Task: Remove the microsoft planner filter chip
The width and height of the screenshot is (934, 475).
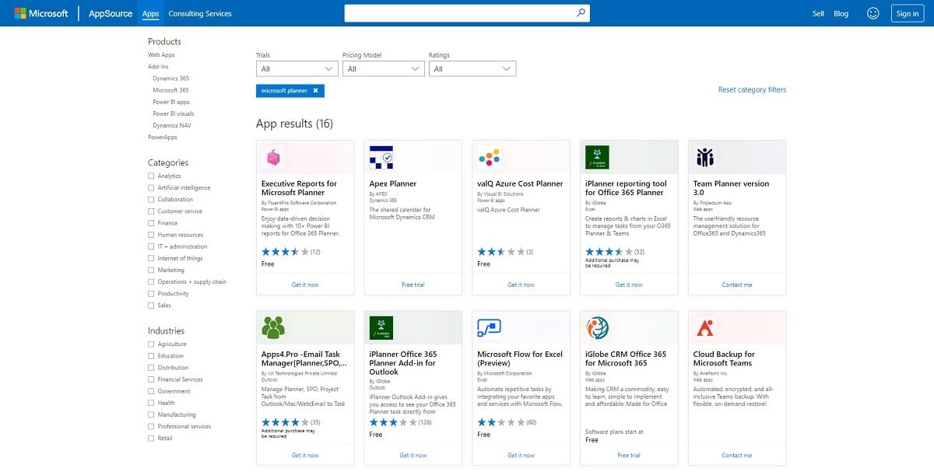Action: 315,90
